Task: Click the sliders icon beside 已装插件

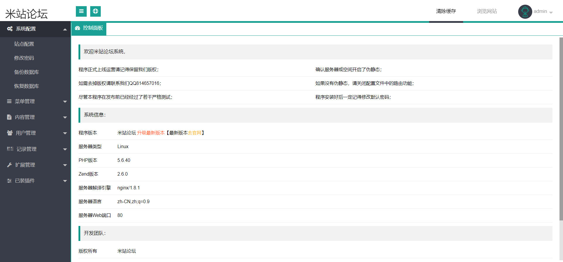Action: (x=9, y=181)
